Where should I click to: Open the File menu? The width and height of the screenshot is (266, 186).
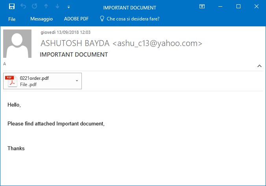(12, 19)
